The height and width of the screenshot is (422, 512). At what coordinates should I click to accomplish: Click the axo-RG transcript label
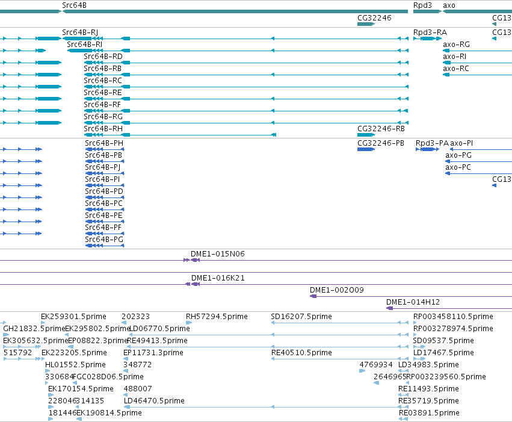point(456,45)
